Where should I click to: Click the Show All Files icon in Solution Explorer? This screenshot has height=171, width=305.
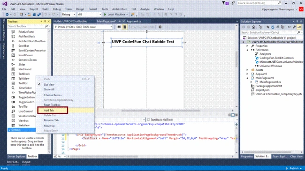[x=282, y=27]
